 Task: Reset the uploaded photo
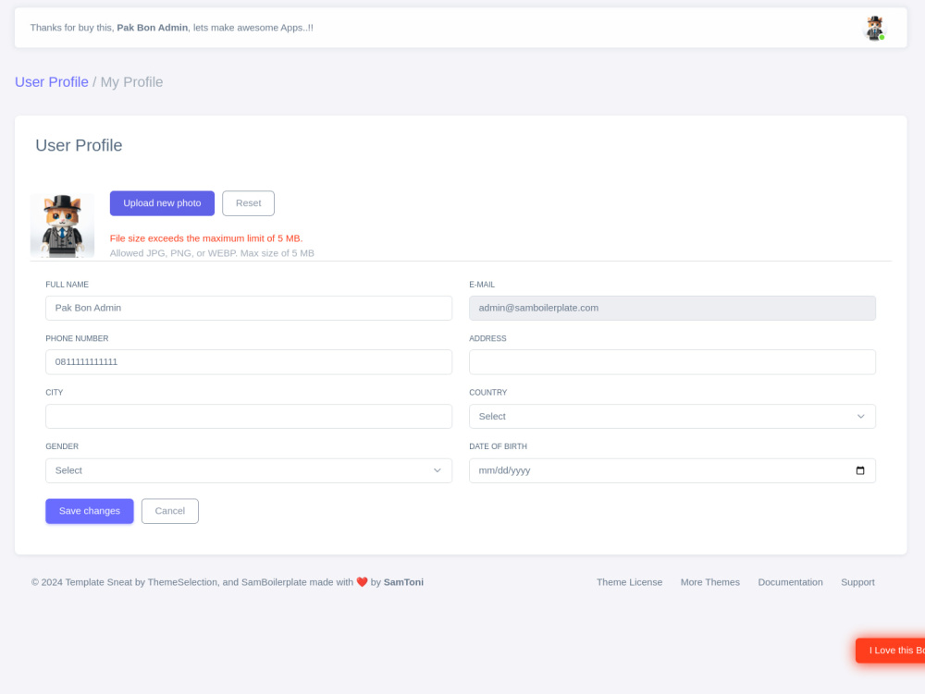248,203
